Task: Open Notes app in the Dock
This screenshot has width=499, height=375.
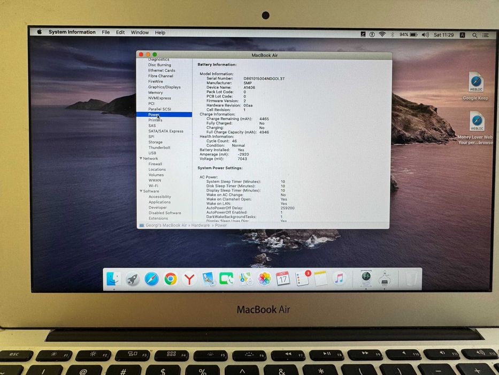Action: coord(320,279)
